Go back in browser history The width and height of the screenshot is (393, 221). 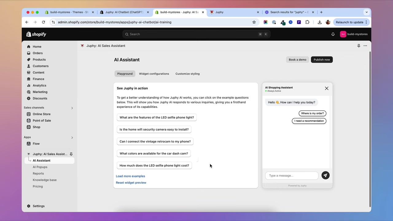(27, 22)
